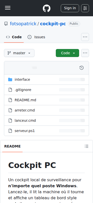Open cockpit-pc repository link

(x=53, y=24)
